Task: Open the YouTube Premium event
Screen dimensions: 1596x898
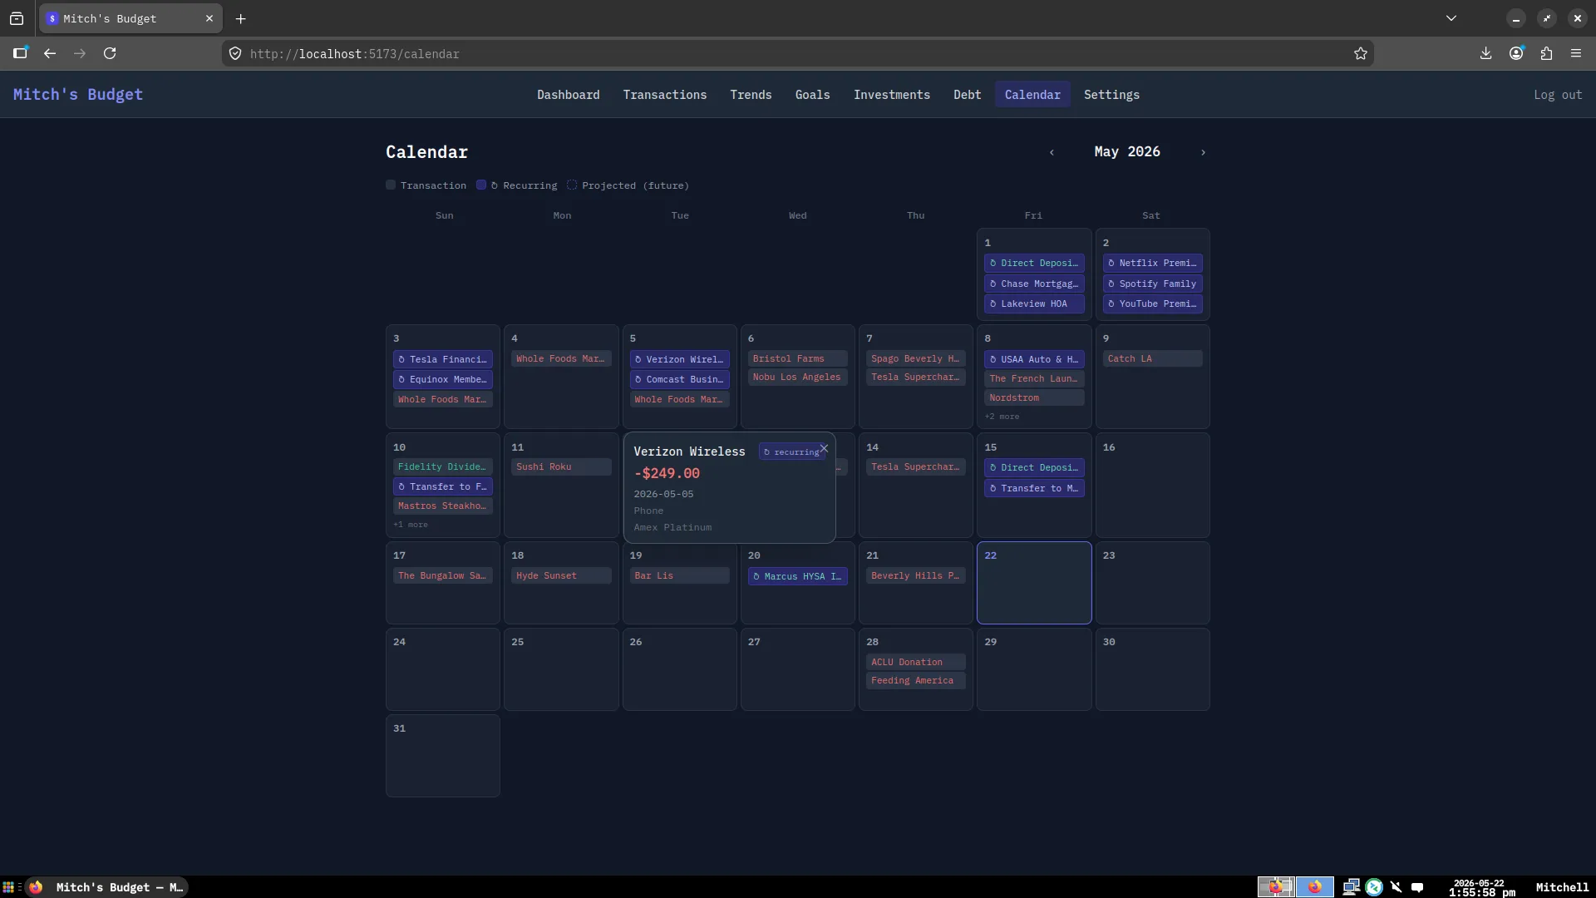Action: (x=1152, y=303)
